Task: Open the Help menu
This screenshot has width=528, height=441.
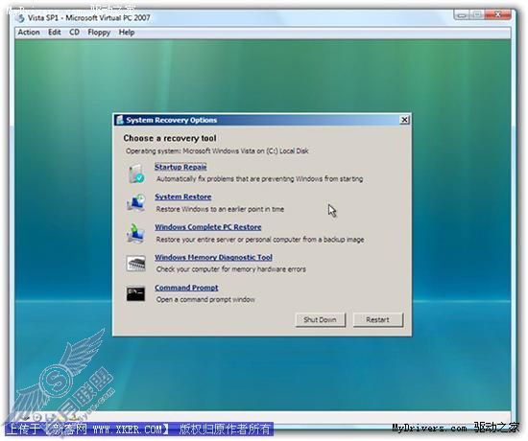Action: (x=127, y=33)
